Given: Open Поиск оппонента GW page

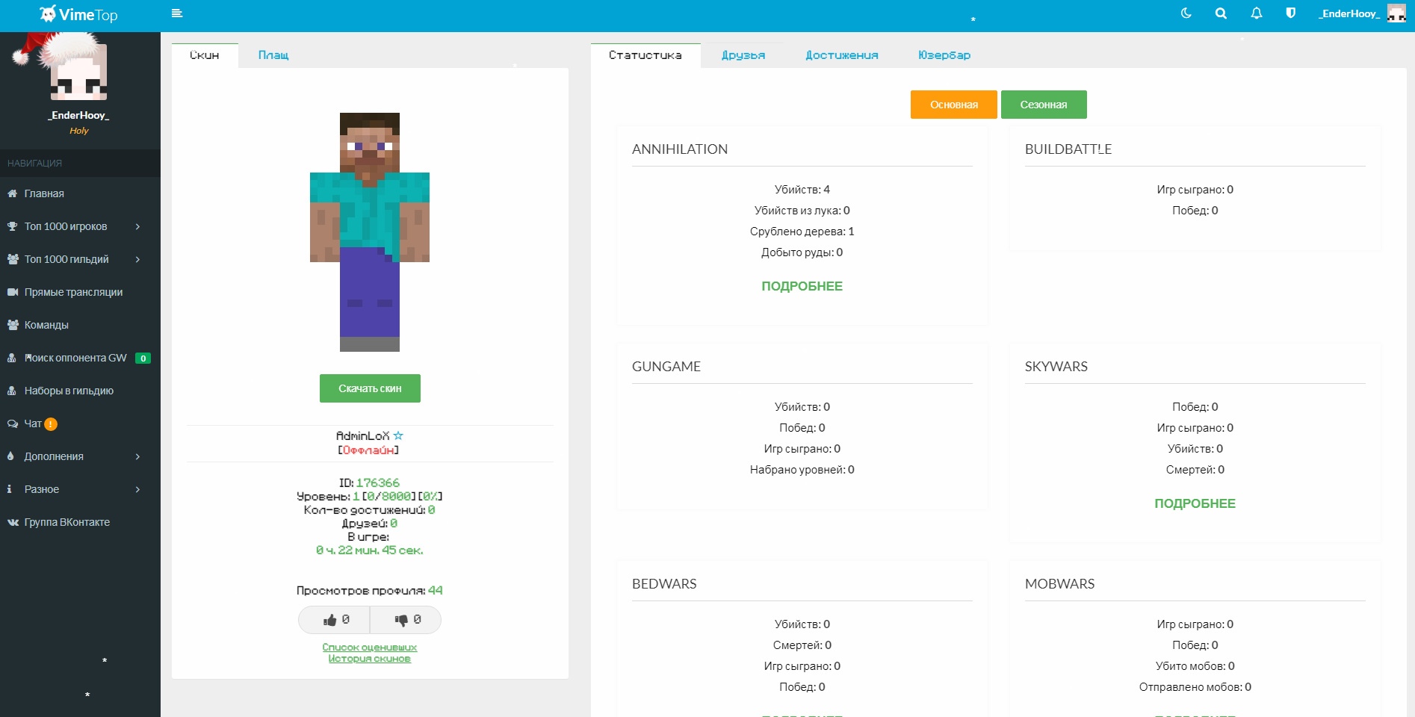Looking at the screenshot, I should pos(75,358).
